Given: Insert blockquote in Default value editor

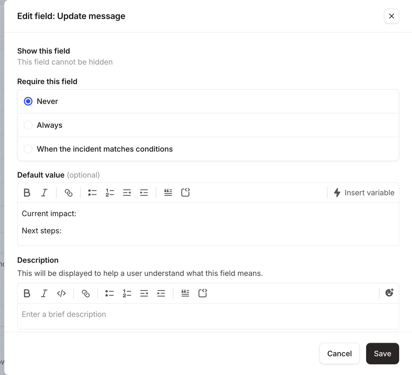Looking at the screenshot, I should coord(168,193).
